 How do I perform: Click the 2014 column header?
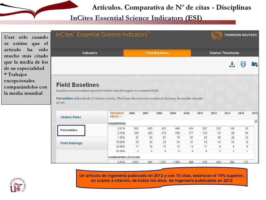[x=241, y=113]
